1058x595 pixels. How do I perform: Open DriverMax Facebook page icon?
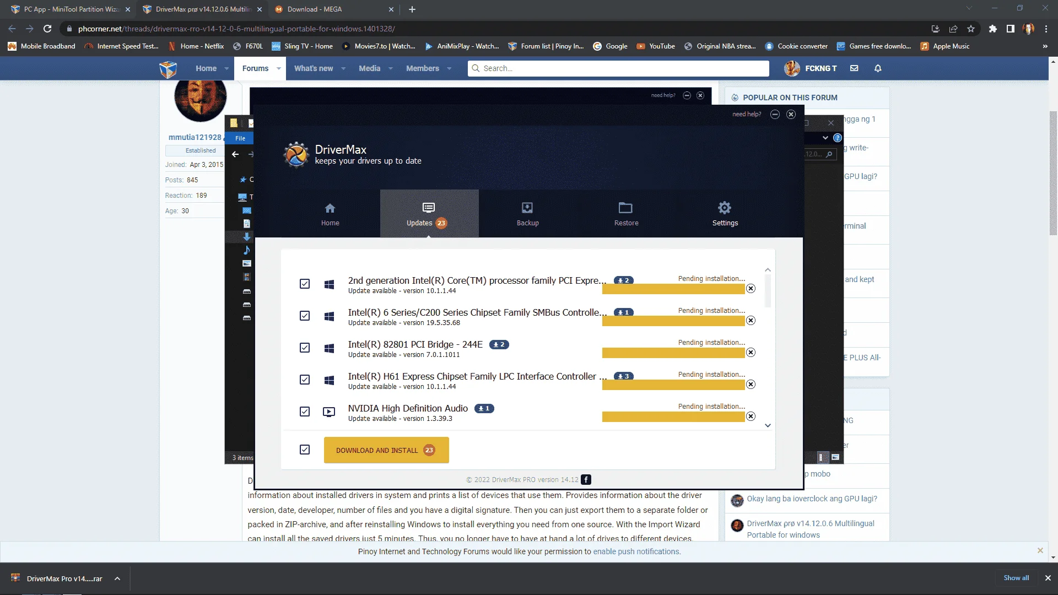(x=586, y=479)
